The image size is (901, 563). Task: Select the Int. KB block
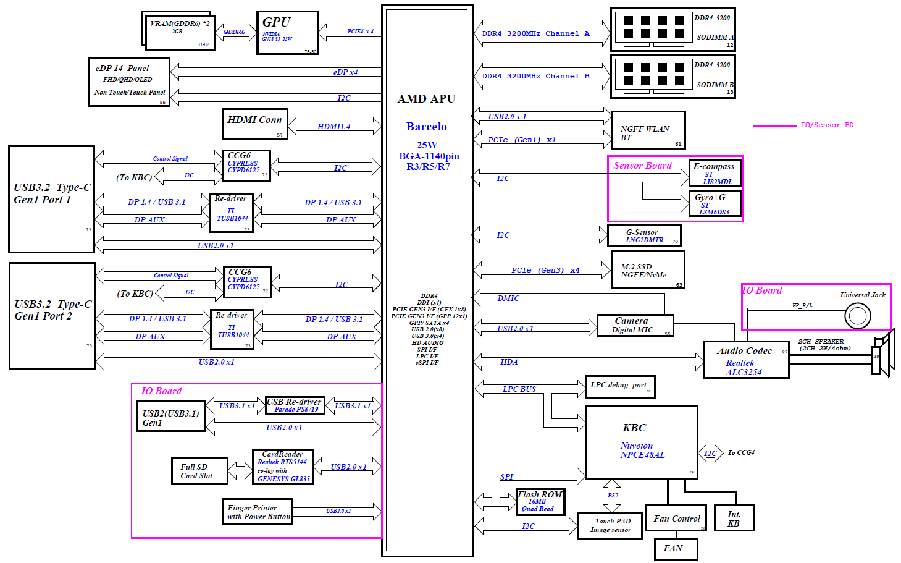click(x=733, y=518)
